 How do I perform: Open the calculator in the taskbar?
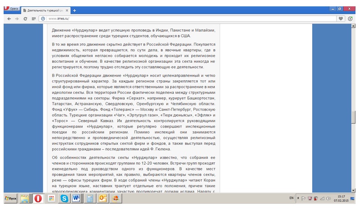coord(90,198)
